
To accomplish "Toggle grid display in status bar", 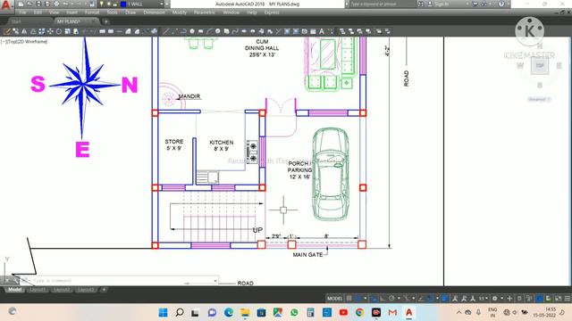I will tap(349, 299).
